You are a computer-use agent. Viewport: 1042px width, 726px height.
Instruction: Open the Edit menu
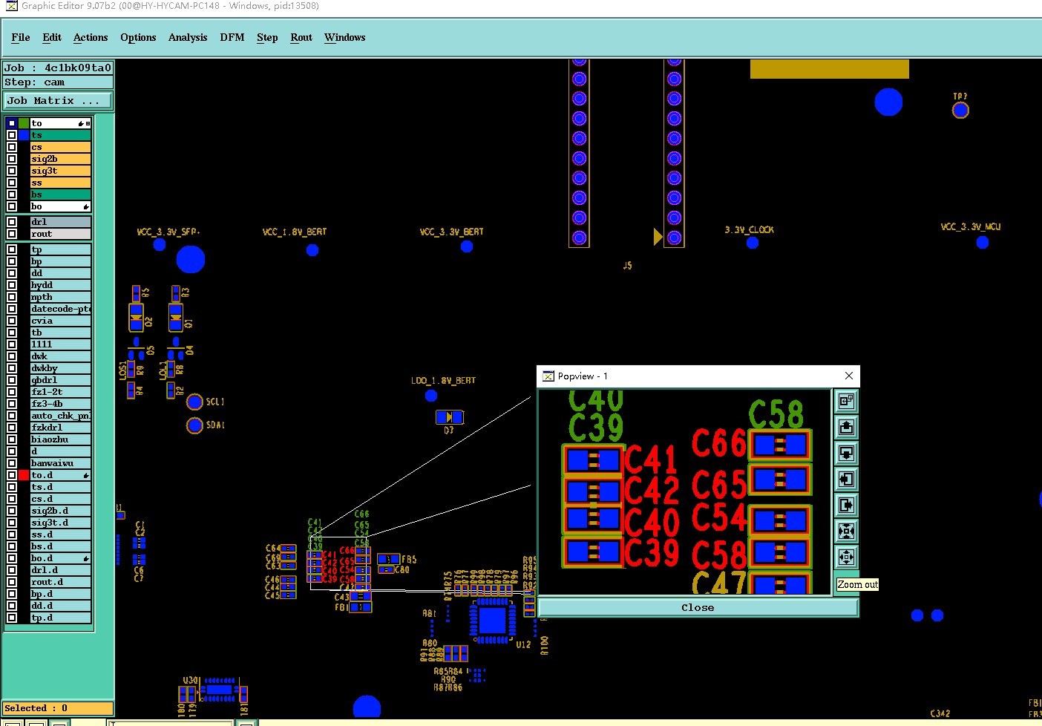52,37
